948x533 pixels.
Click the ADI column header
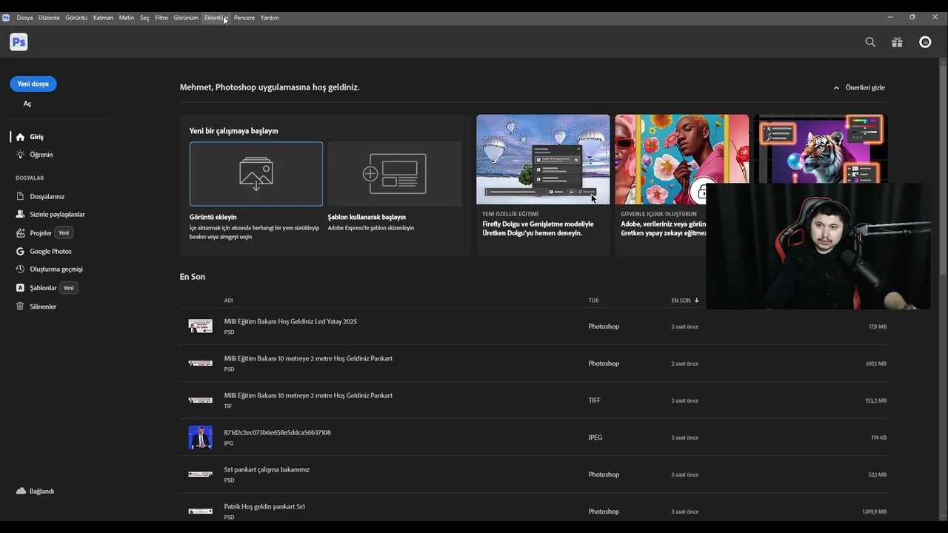click(229, 301)
